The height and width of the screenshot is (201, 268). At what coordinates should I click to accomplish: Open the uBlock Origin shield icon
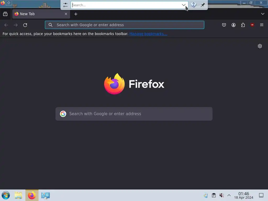252,25
